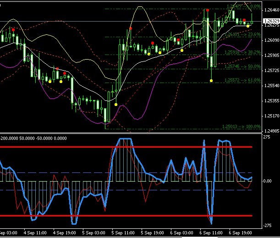Click the 1.26090 price axis label
Image resolution: width=280 pixels, height=238 pixels.
click(272, 40)
